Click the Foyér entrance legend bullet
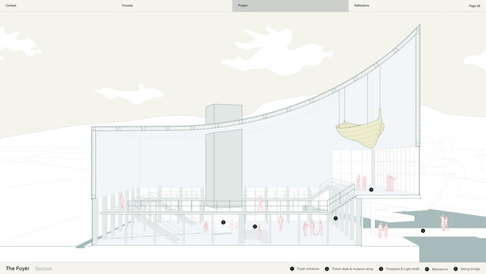The width and height of the screenshot is (486, 274). pyautogui.click(x=292, y=269)
